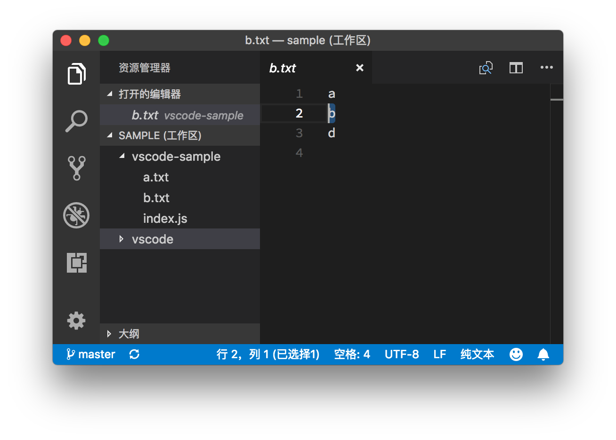Image resolution: width=616 pixels, height=440 pixels.
Task: Click the synchronize changes icon in status bar
Action: (134, 354)
